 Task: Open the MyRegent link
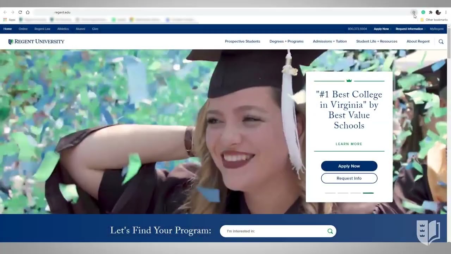[437, 29]
